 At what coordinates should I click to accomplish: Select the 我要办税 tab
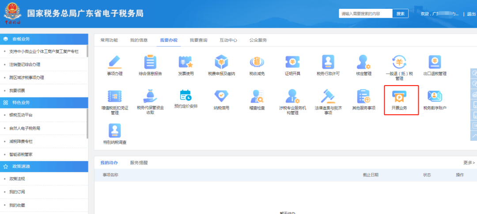coord(169,40)
